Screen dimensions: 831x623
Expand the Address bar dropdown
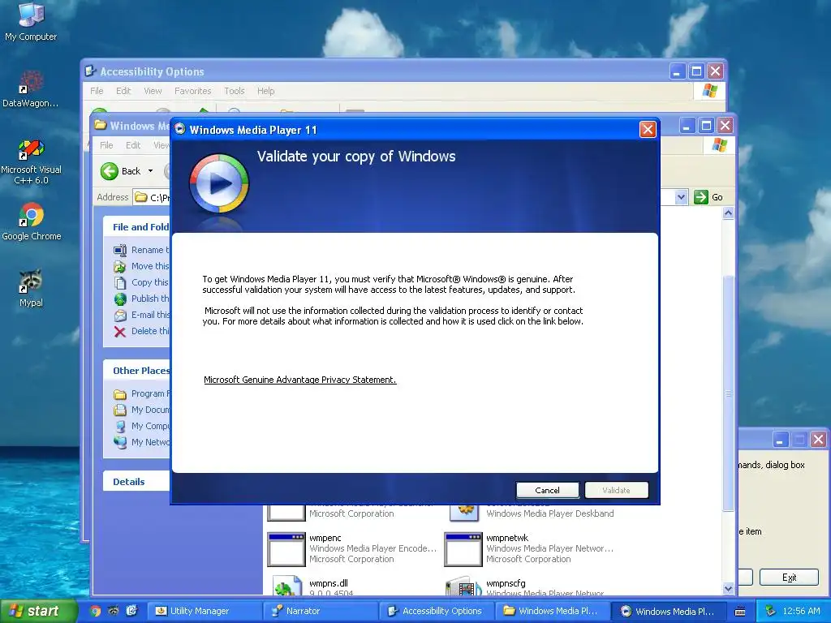pos(681,197)
